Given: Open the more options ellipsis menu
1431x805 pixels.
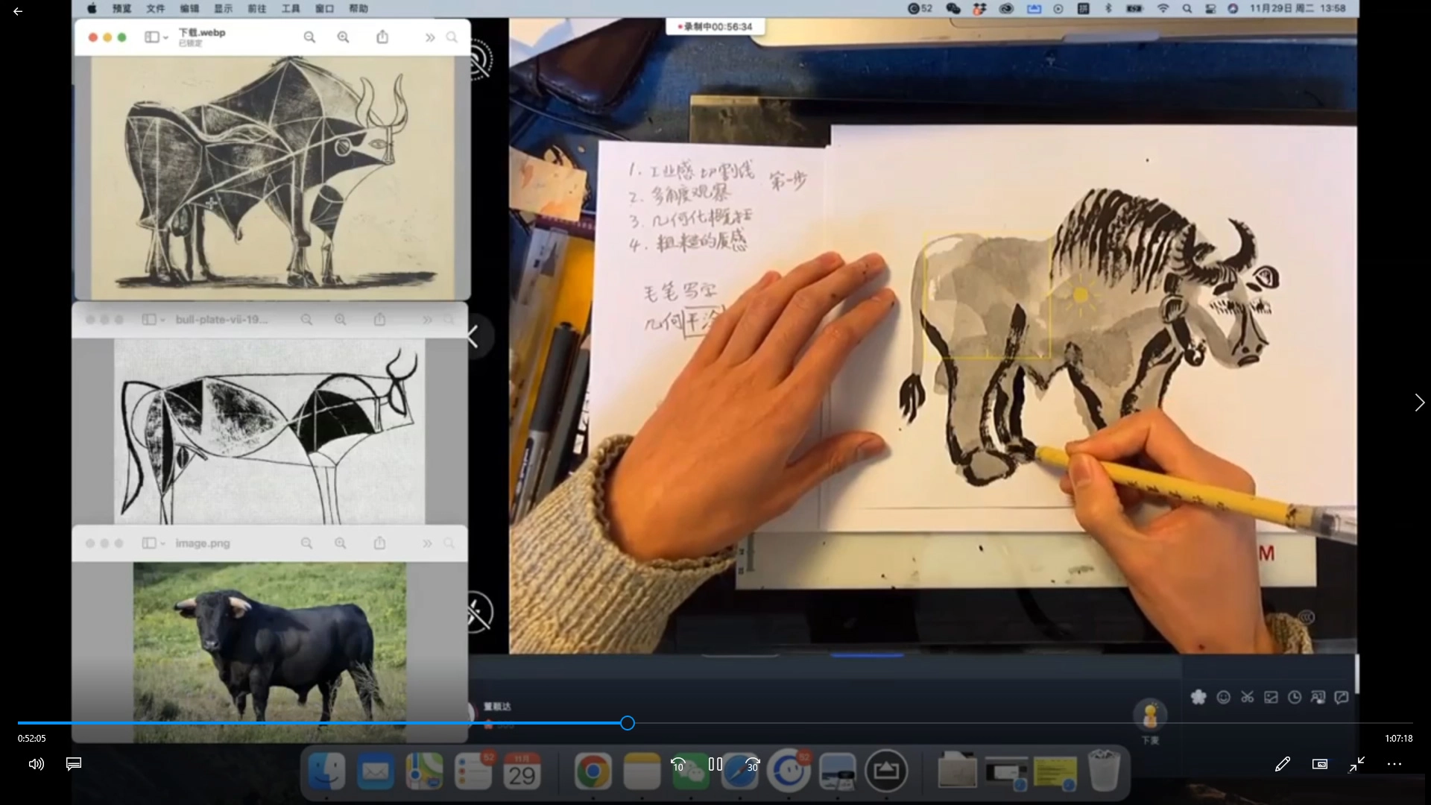Looking at the screenshot, I should coord(1394,764).
